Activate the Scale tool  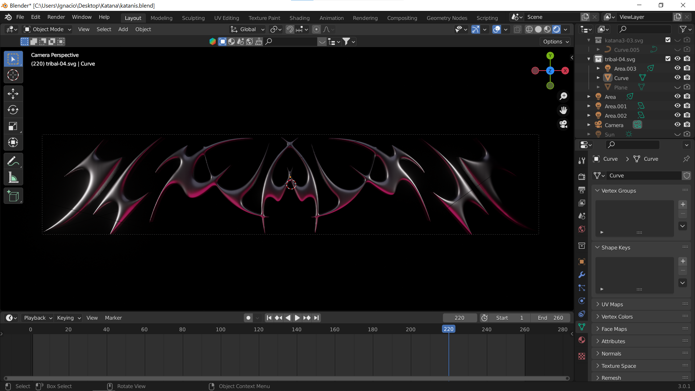click(13, 126)
